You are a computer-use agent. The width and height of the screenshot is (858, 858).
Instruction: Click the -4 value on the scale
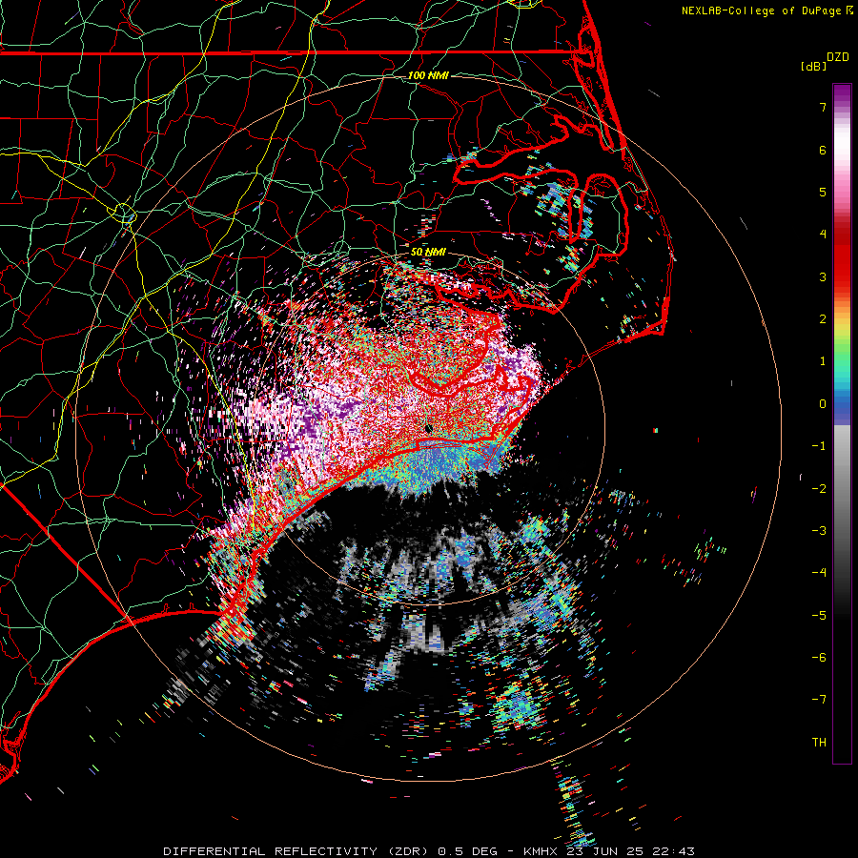tap(819, 573)
